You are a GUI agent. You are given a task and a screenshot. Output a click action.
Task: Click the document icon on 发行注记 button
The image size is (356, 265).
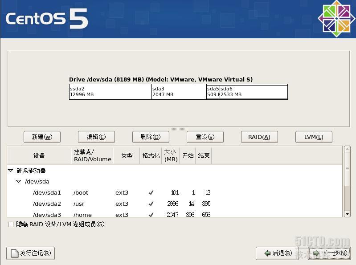(15, 253)
